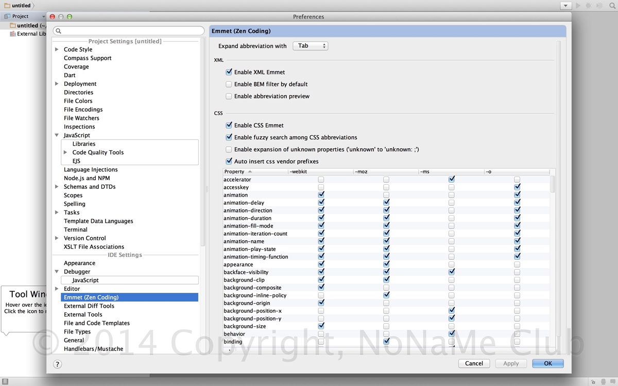Image resolution: width=618 pixels, height=386 pixels.
Task: Uncheck -moz checkbox for animation-delay
Action: point(386,203)
